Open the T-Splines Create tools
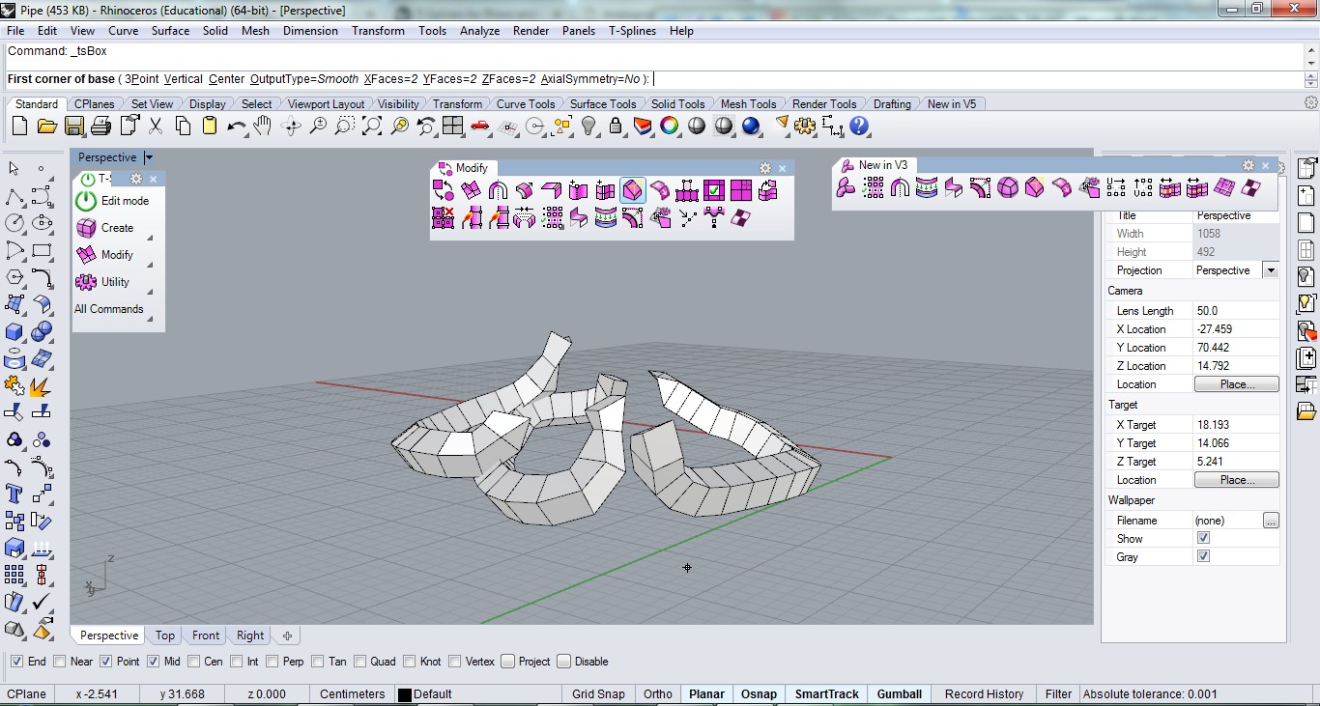Image resolution: width=1320 pixels, height=706 pixels. tap(116, 228)
